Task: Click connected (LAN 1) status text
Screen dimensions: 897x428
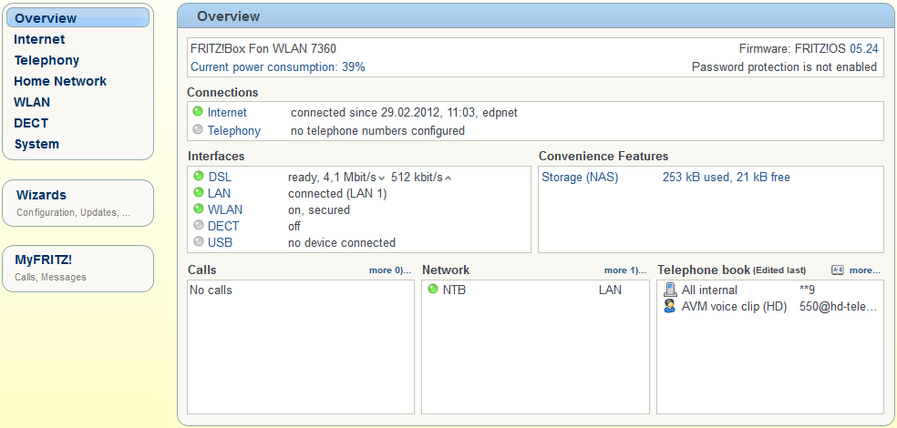Action: point(337,194)
